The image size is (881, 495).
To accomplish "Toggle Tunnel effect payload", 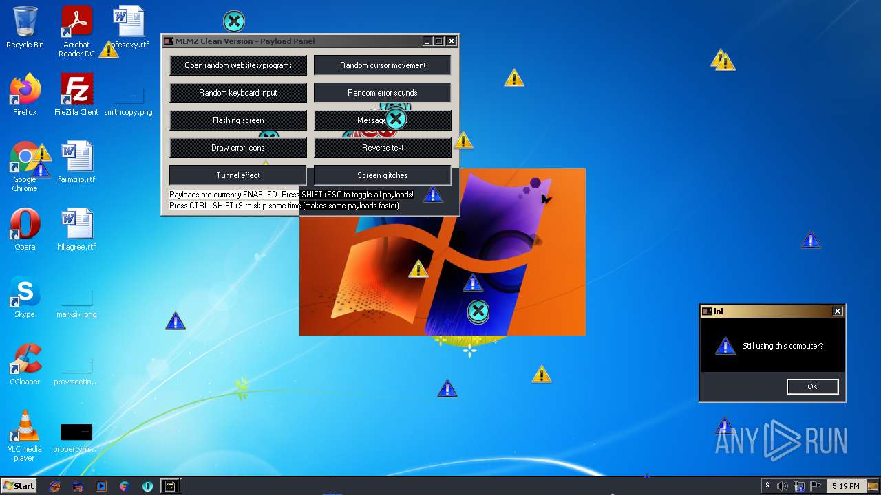I will (x=238, y=175).
